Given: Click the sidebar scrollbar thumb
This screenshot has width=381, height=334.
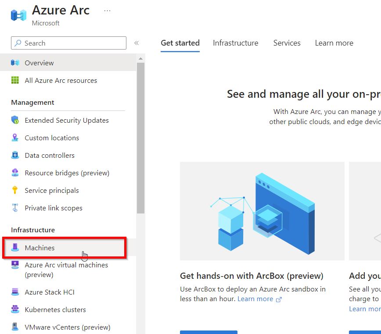Looking at the screenshot, I should pos(140,138).
